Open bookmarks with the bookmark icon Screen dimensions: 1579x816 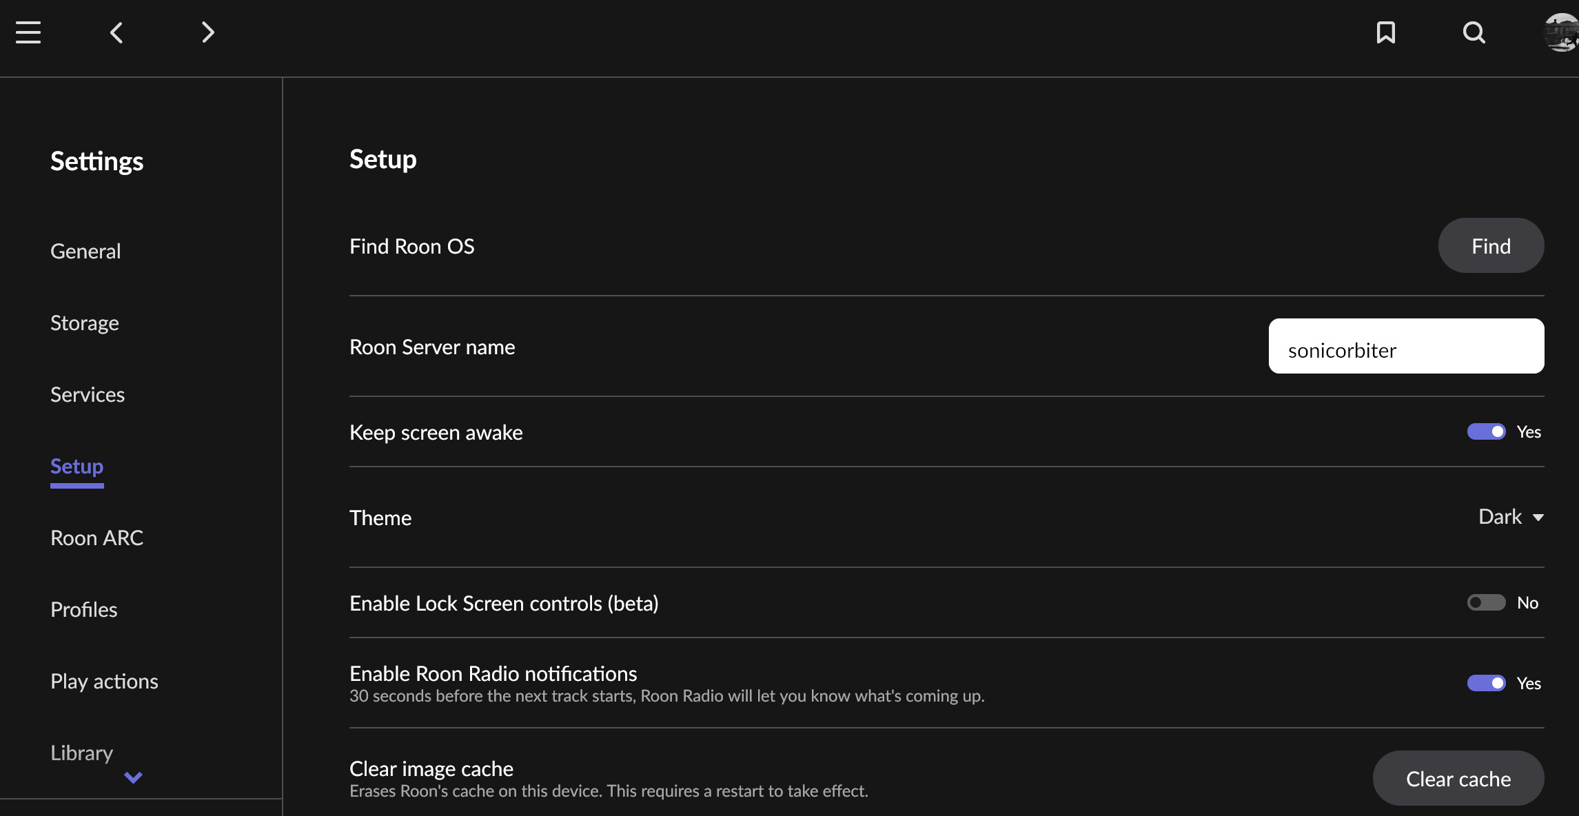1386,32
